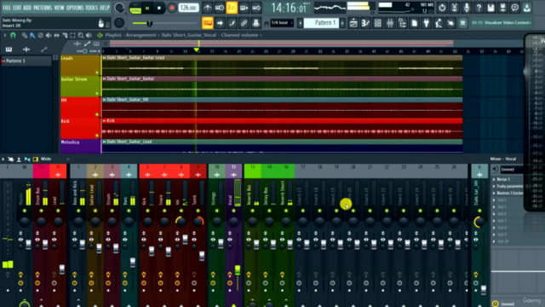Open the stamp tool icon
Viewport: 545px width, 307px height.
[256, 23]
